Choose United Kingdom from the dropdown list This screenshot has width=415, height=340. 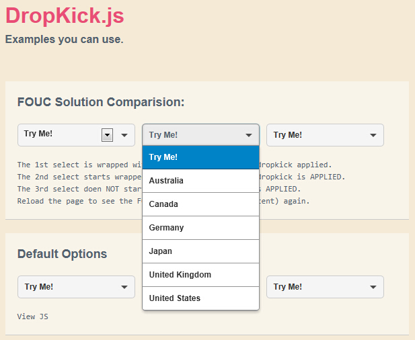point(200,275)
